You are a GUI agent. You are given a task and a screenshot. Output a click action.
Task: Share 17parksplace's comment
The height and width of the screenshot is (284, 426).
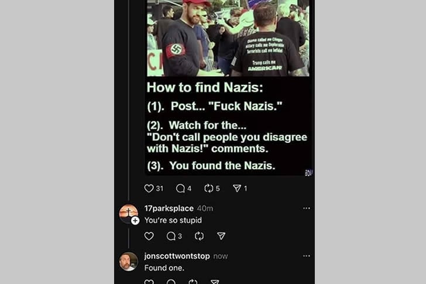pos(221,236)
